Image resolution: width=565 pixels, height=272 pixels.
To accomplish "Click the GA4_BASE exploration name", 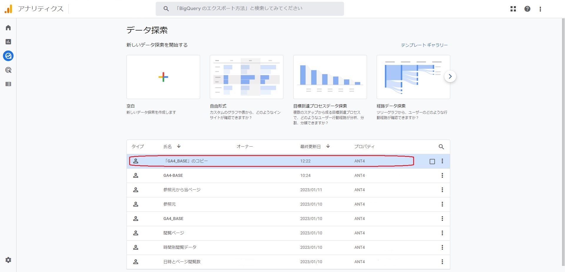I will [173, 219].
